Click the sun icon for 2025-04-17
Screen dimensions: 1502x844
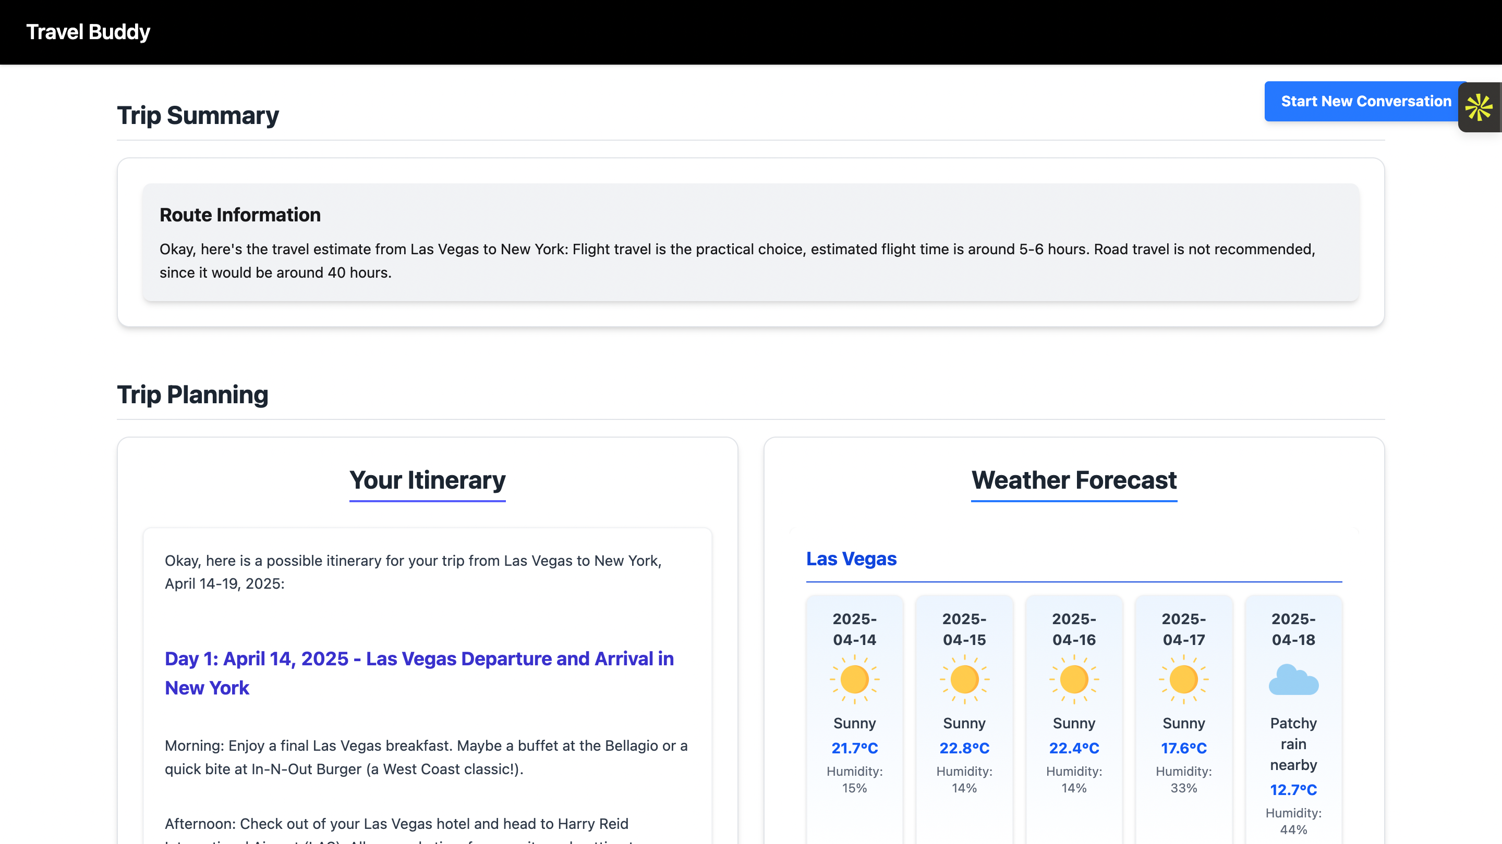click(1183, 679)
